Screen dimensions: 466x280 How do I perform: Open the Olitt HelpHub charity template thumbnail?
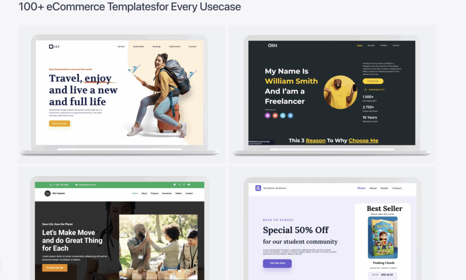[x=122, y=224]
